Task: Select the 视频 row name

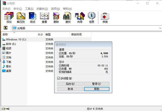Action: coord(9,48)
